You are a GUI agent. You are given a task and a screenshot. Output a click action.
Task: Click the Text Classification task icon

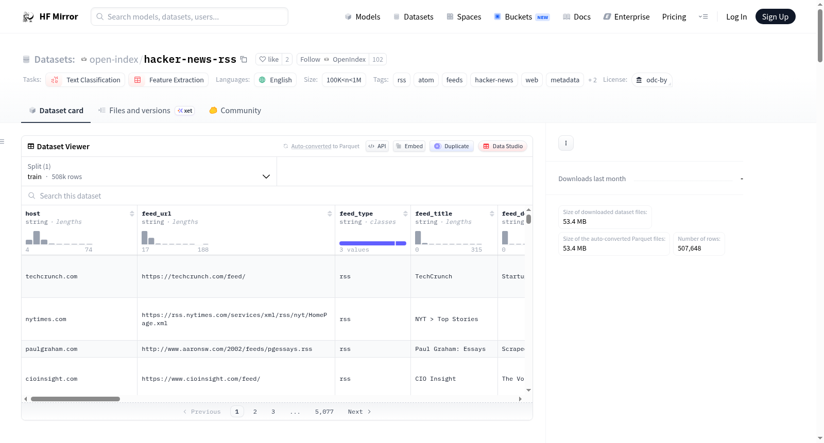(55, 80)
